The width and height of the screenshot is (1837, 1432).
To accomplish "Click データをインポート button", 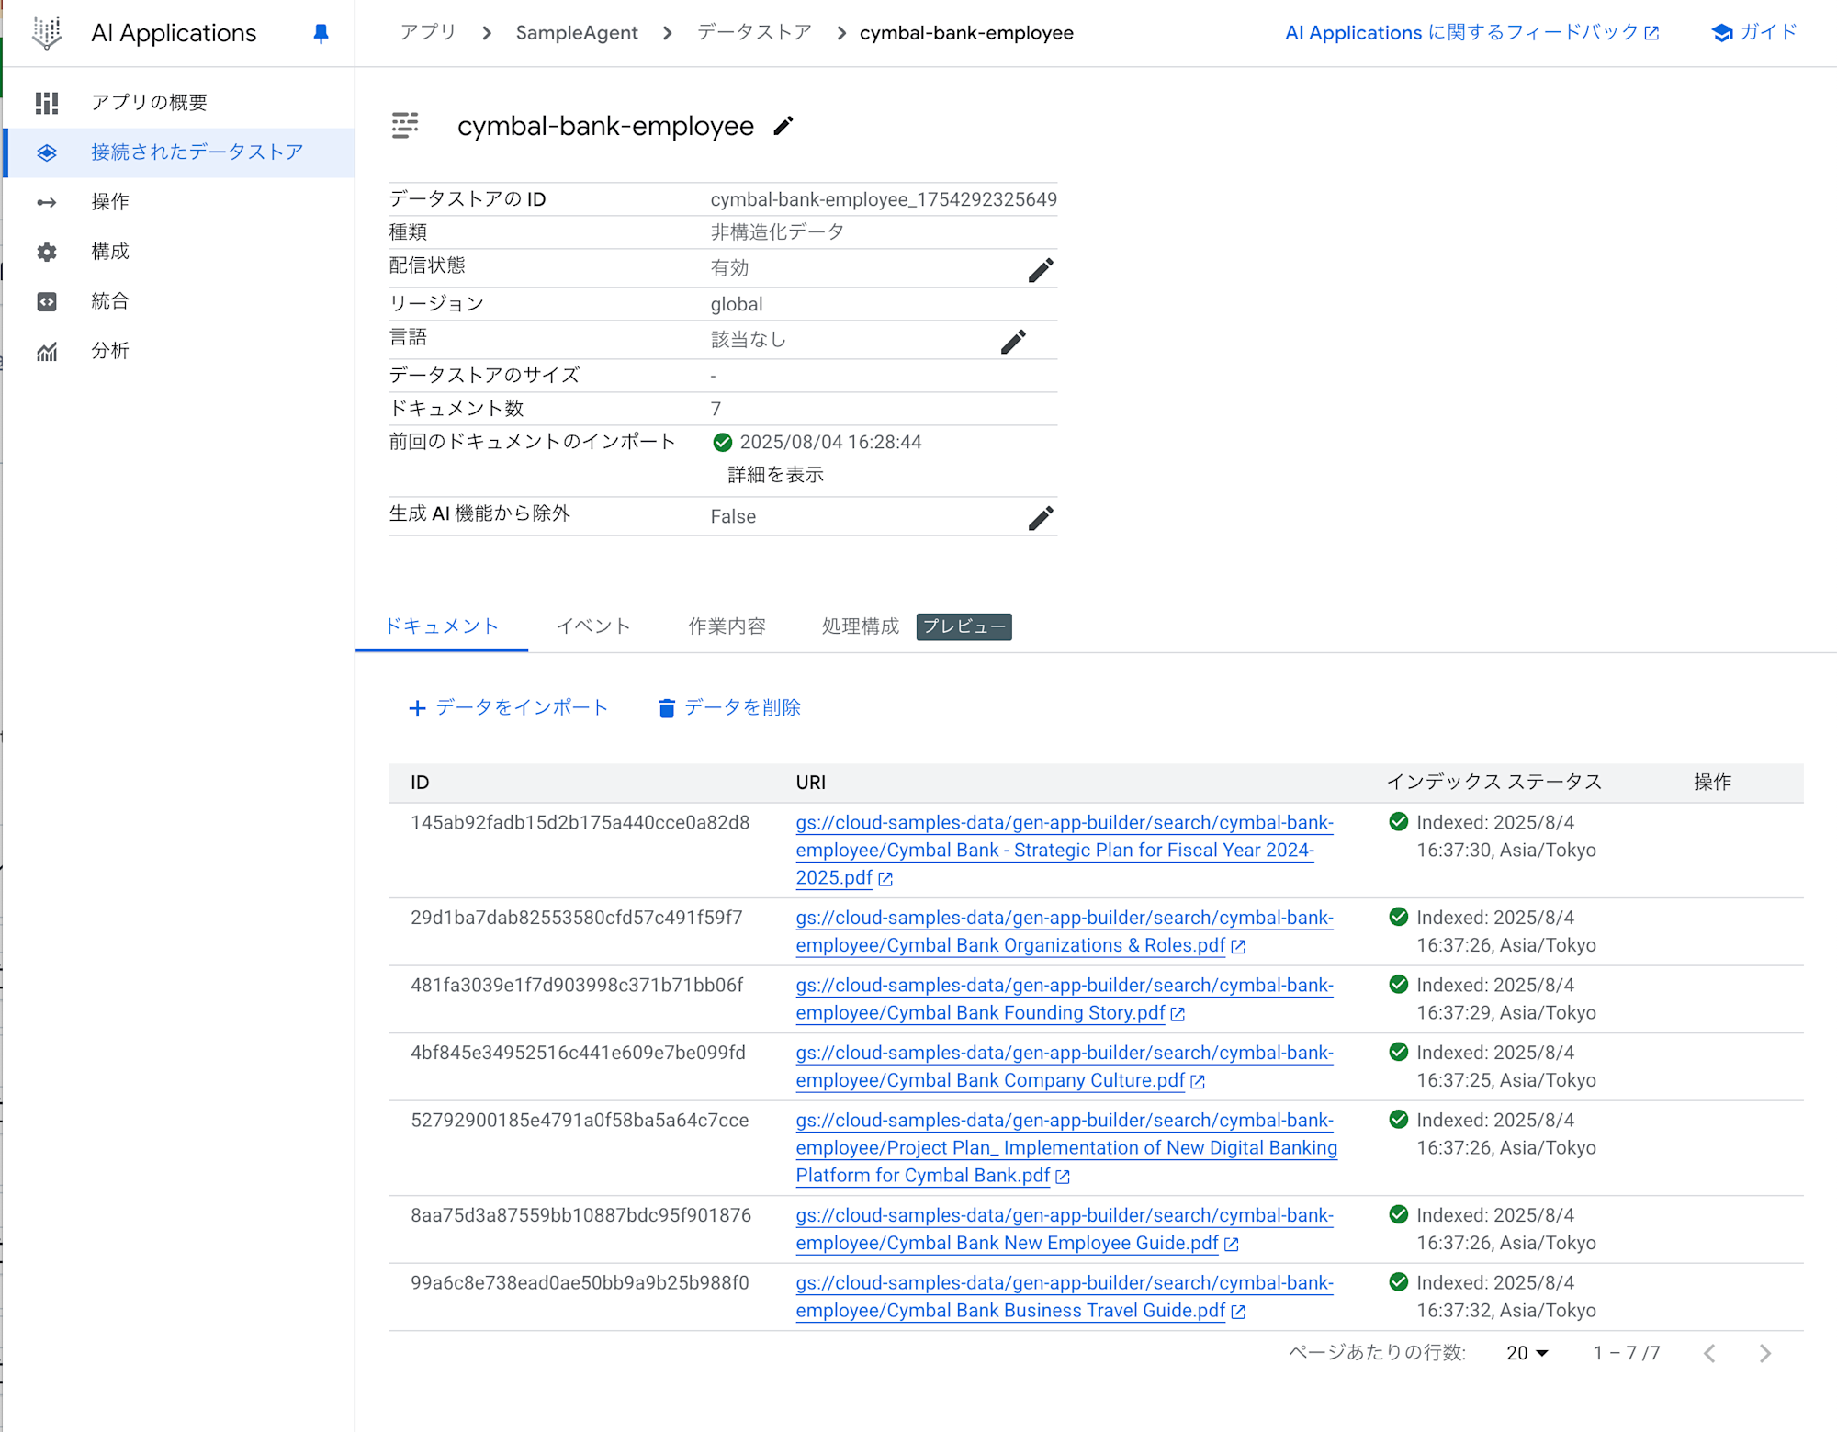I will [x=508, y=707].
